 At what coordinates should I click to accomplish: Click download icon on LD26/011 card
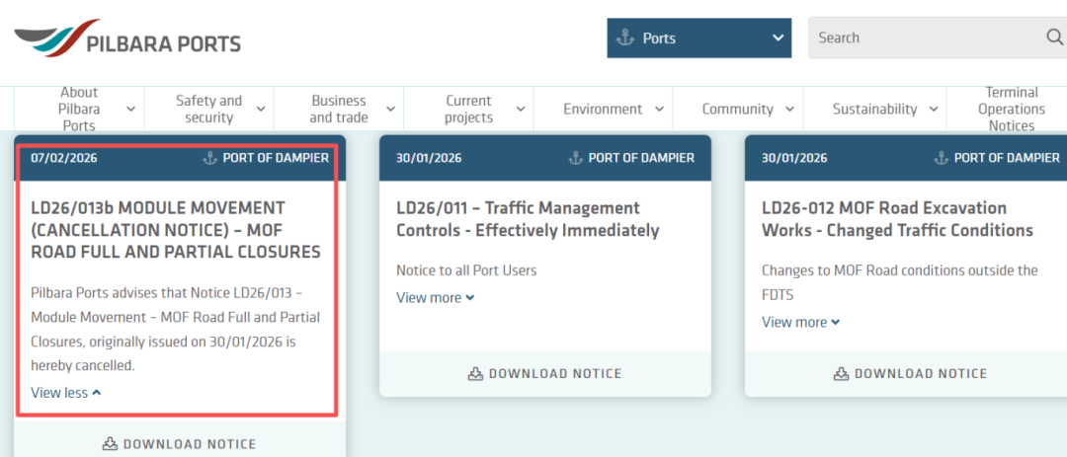click(475, 373)
